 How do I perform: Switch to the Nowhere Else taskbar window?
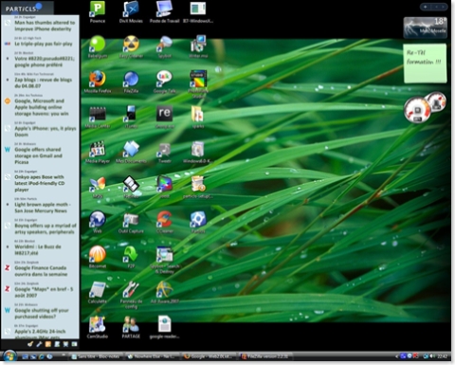[x=152, y=356]
